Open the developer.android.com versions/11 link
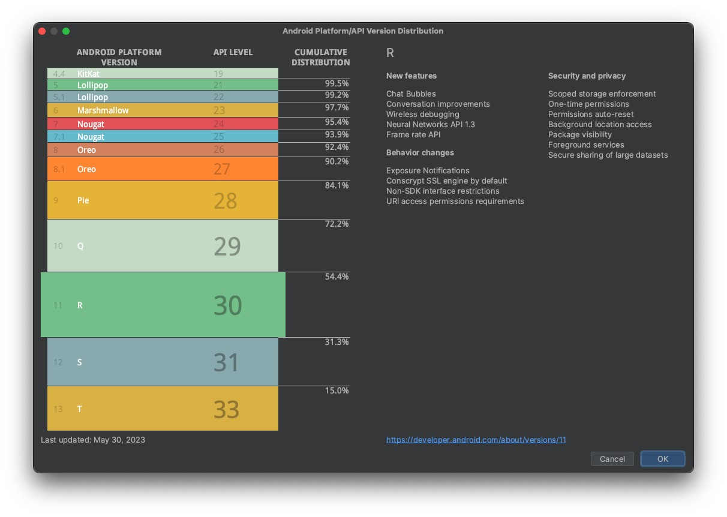This screenshot has width=727, height=517. coord(476,440)
